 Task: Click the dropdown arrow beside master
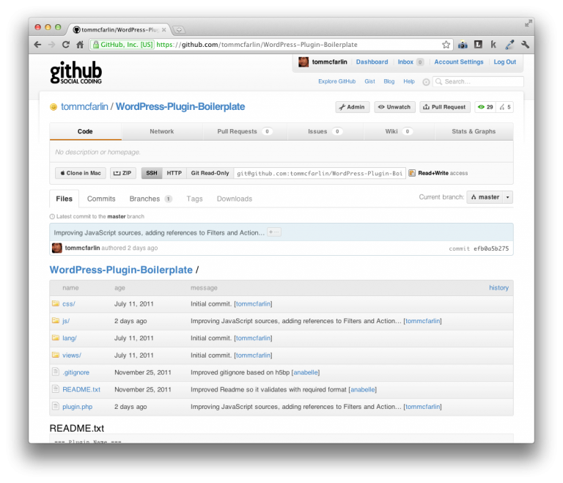tap(508, 197)
